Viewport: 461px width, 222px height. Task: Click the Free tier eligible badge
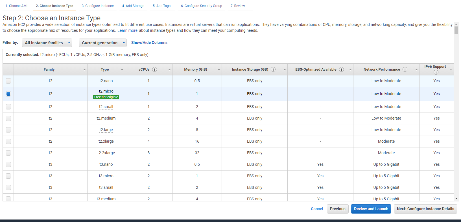(106, 97)
